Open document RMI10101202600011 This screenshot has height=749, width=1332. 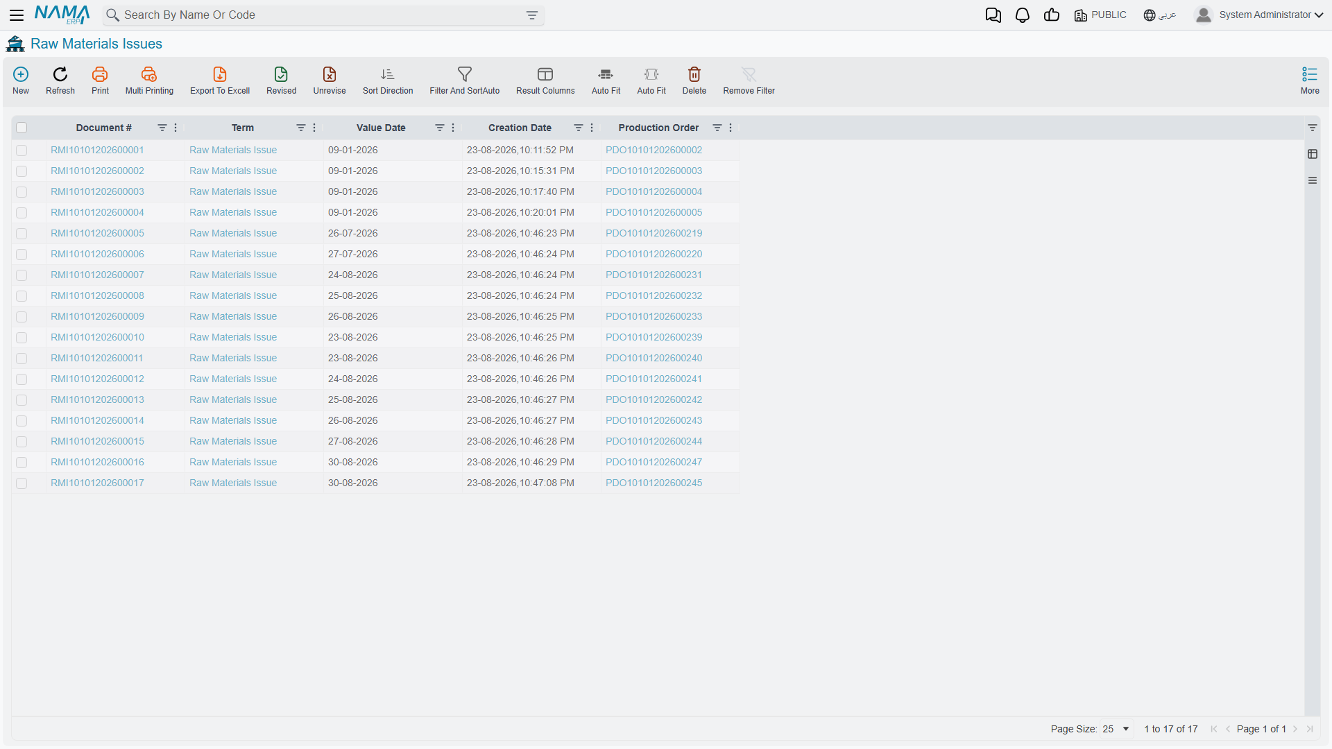(96, 358)
